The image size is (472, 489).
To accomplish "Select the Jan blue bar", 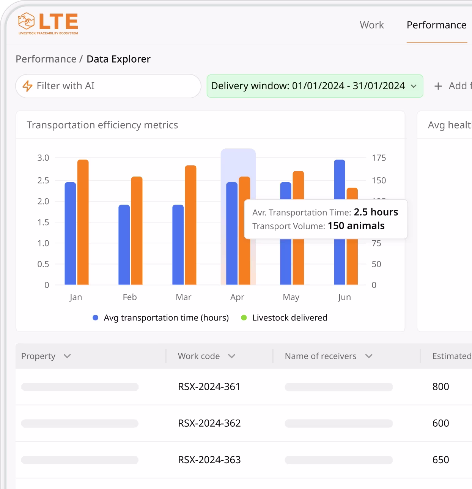I will coord(70,233).
